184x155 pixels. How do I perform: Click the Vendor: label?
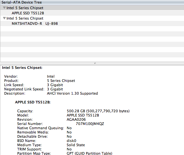pyautogui.click(x=11, y=76)
